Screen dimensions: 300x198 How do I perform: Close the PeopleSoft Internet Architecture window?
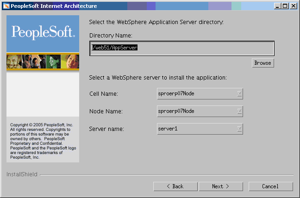tap(293, 6)
